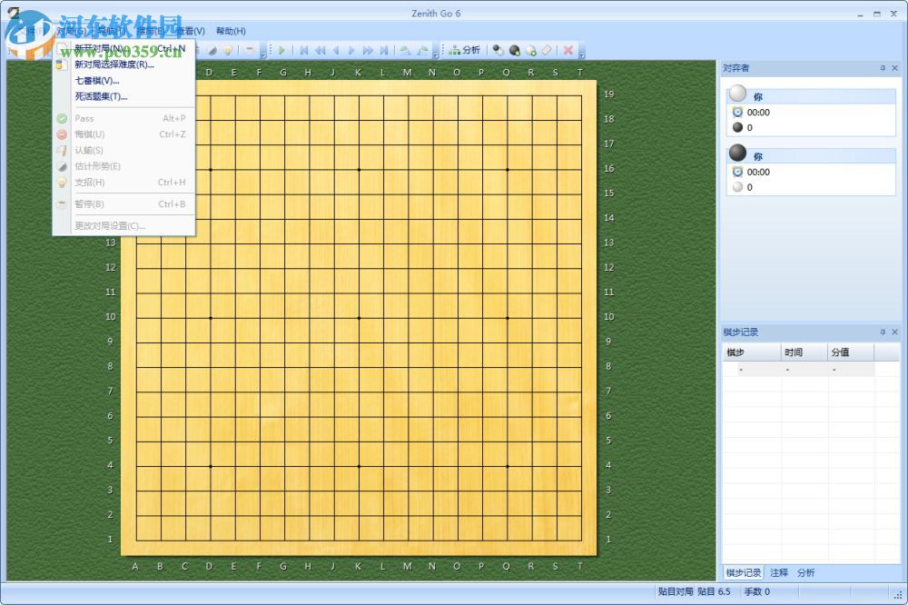Viewport: 908px width, 605px height.
Task: Select the green play icon on toolbar
Action: click(282, 51)
